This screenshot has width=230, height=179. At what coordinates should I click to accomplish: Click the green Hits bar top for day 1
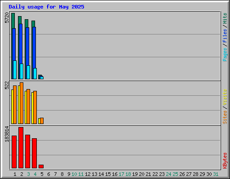(x=13, y=21)
